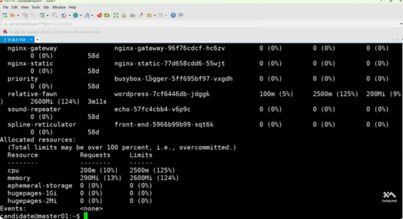Expand dropdown arrow beside the globe icon
403x219 pixels.
click(80, 16)
